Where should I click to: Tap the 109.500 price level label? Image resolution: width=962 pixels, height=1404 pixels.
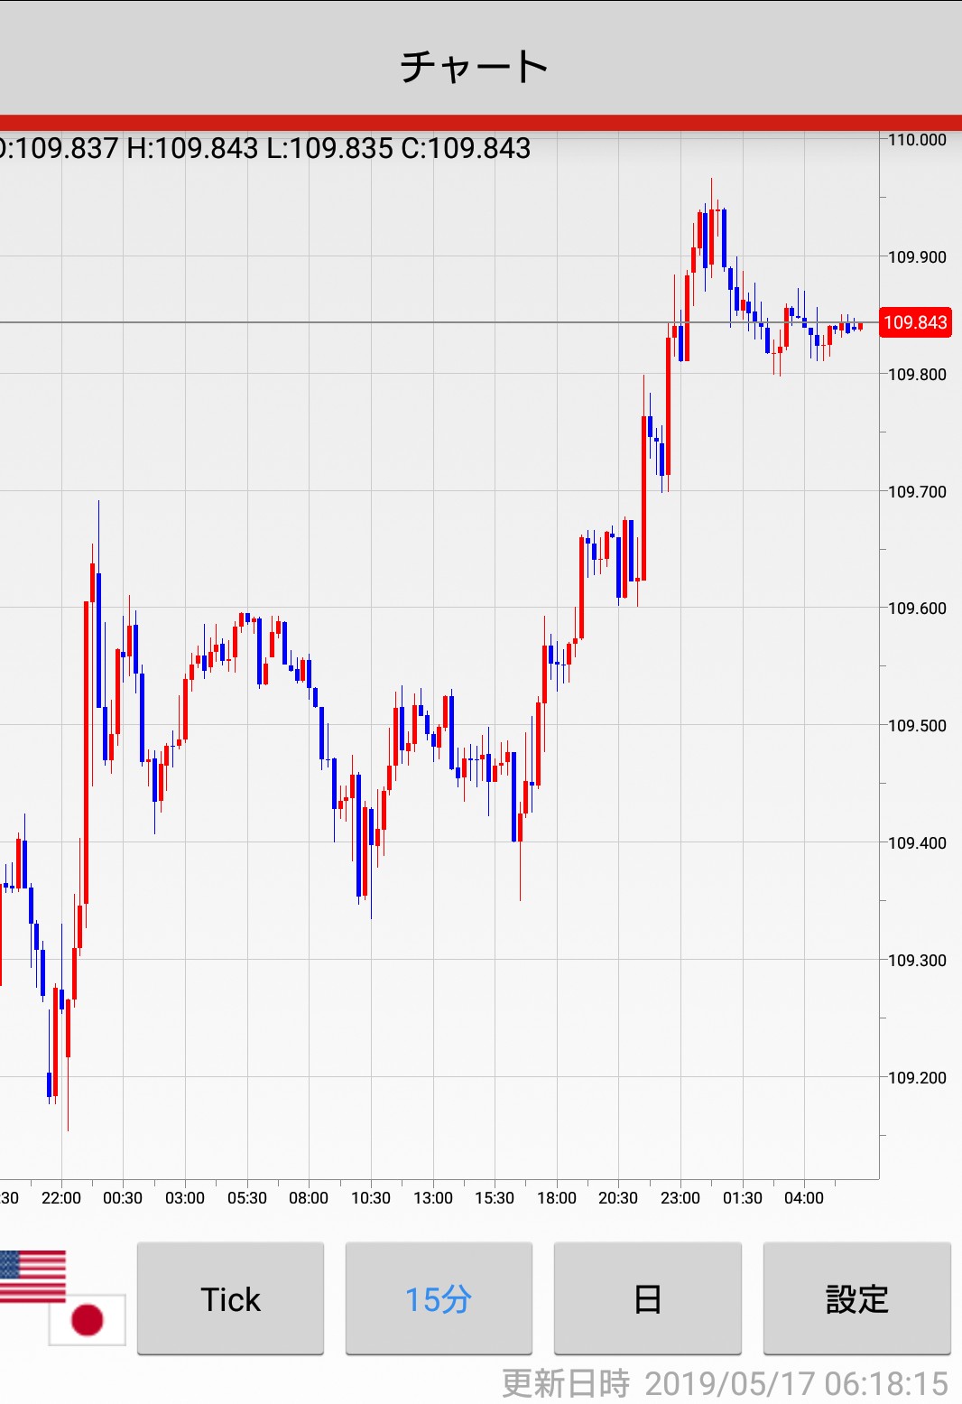917,726
